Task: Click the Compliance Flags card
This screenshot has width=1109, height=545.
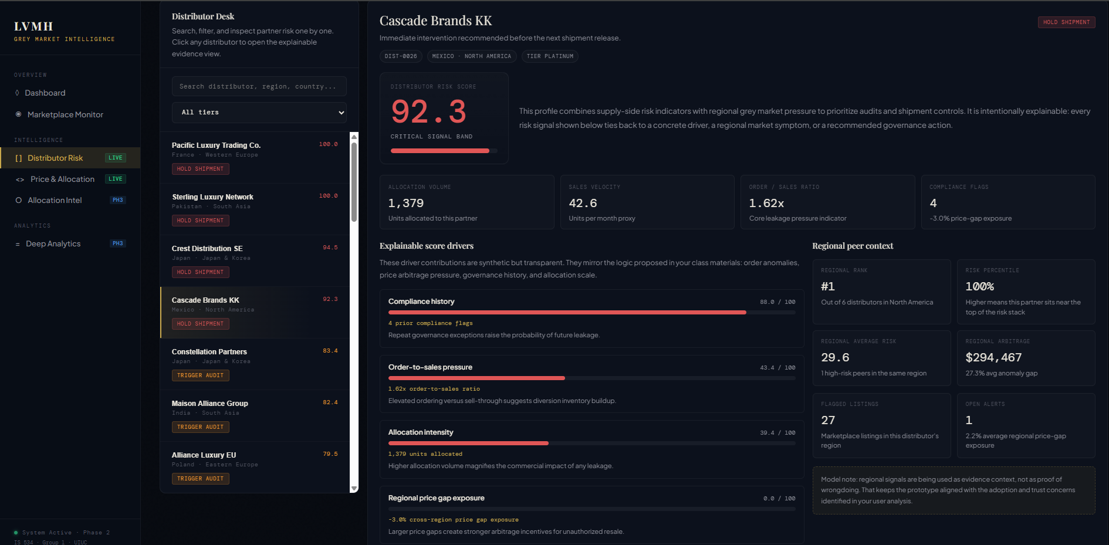Action: (1008, 202)
